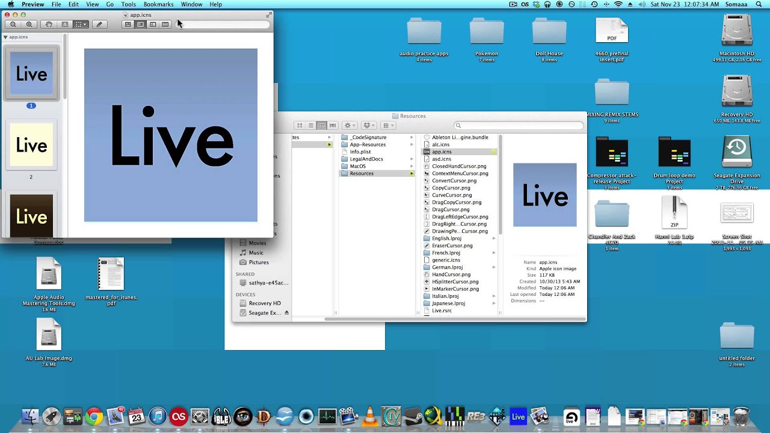Switch Finder window to list view

pyautogui.click(x=310, y=125)
